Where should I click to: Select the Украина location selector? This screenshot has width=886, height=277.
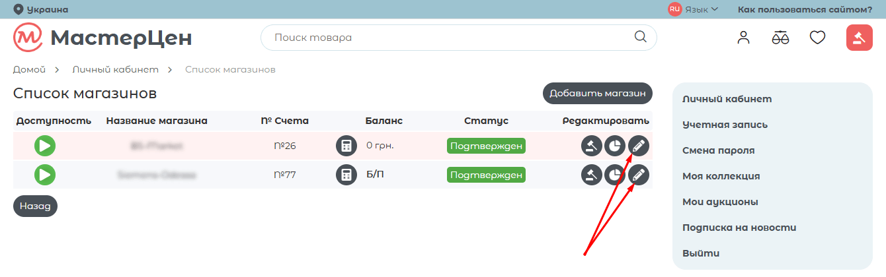[x=41, y=9]
